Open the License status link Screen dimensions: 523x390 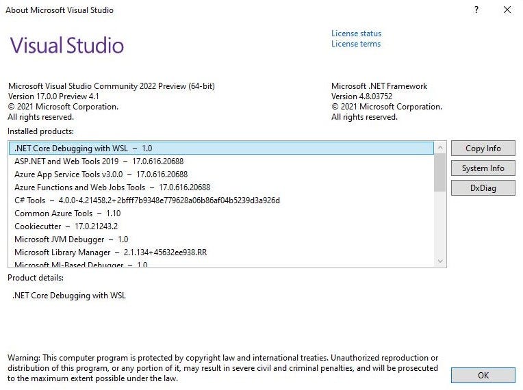(x=356, y=34)
